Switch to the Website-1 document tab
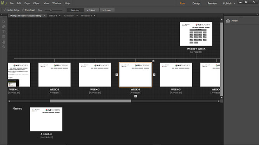 coord(86,15)
